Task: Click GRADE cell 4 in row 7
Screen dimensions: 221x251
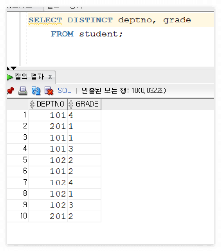Action: pos(84,182)
